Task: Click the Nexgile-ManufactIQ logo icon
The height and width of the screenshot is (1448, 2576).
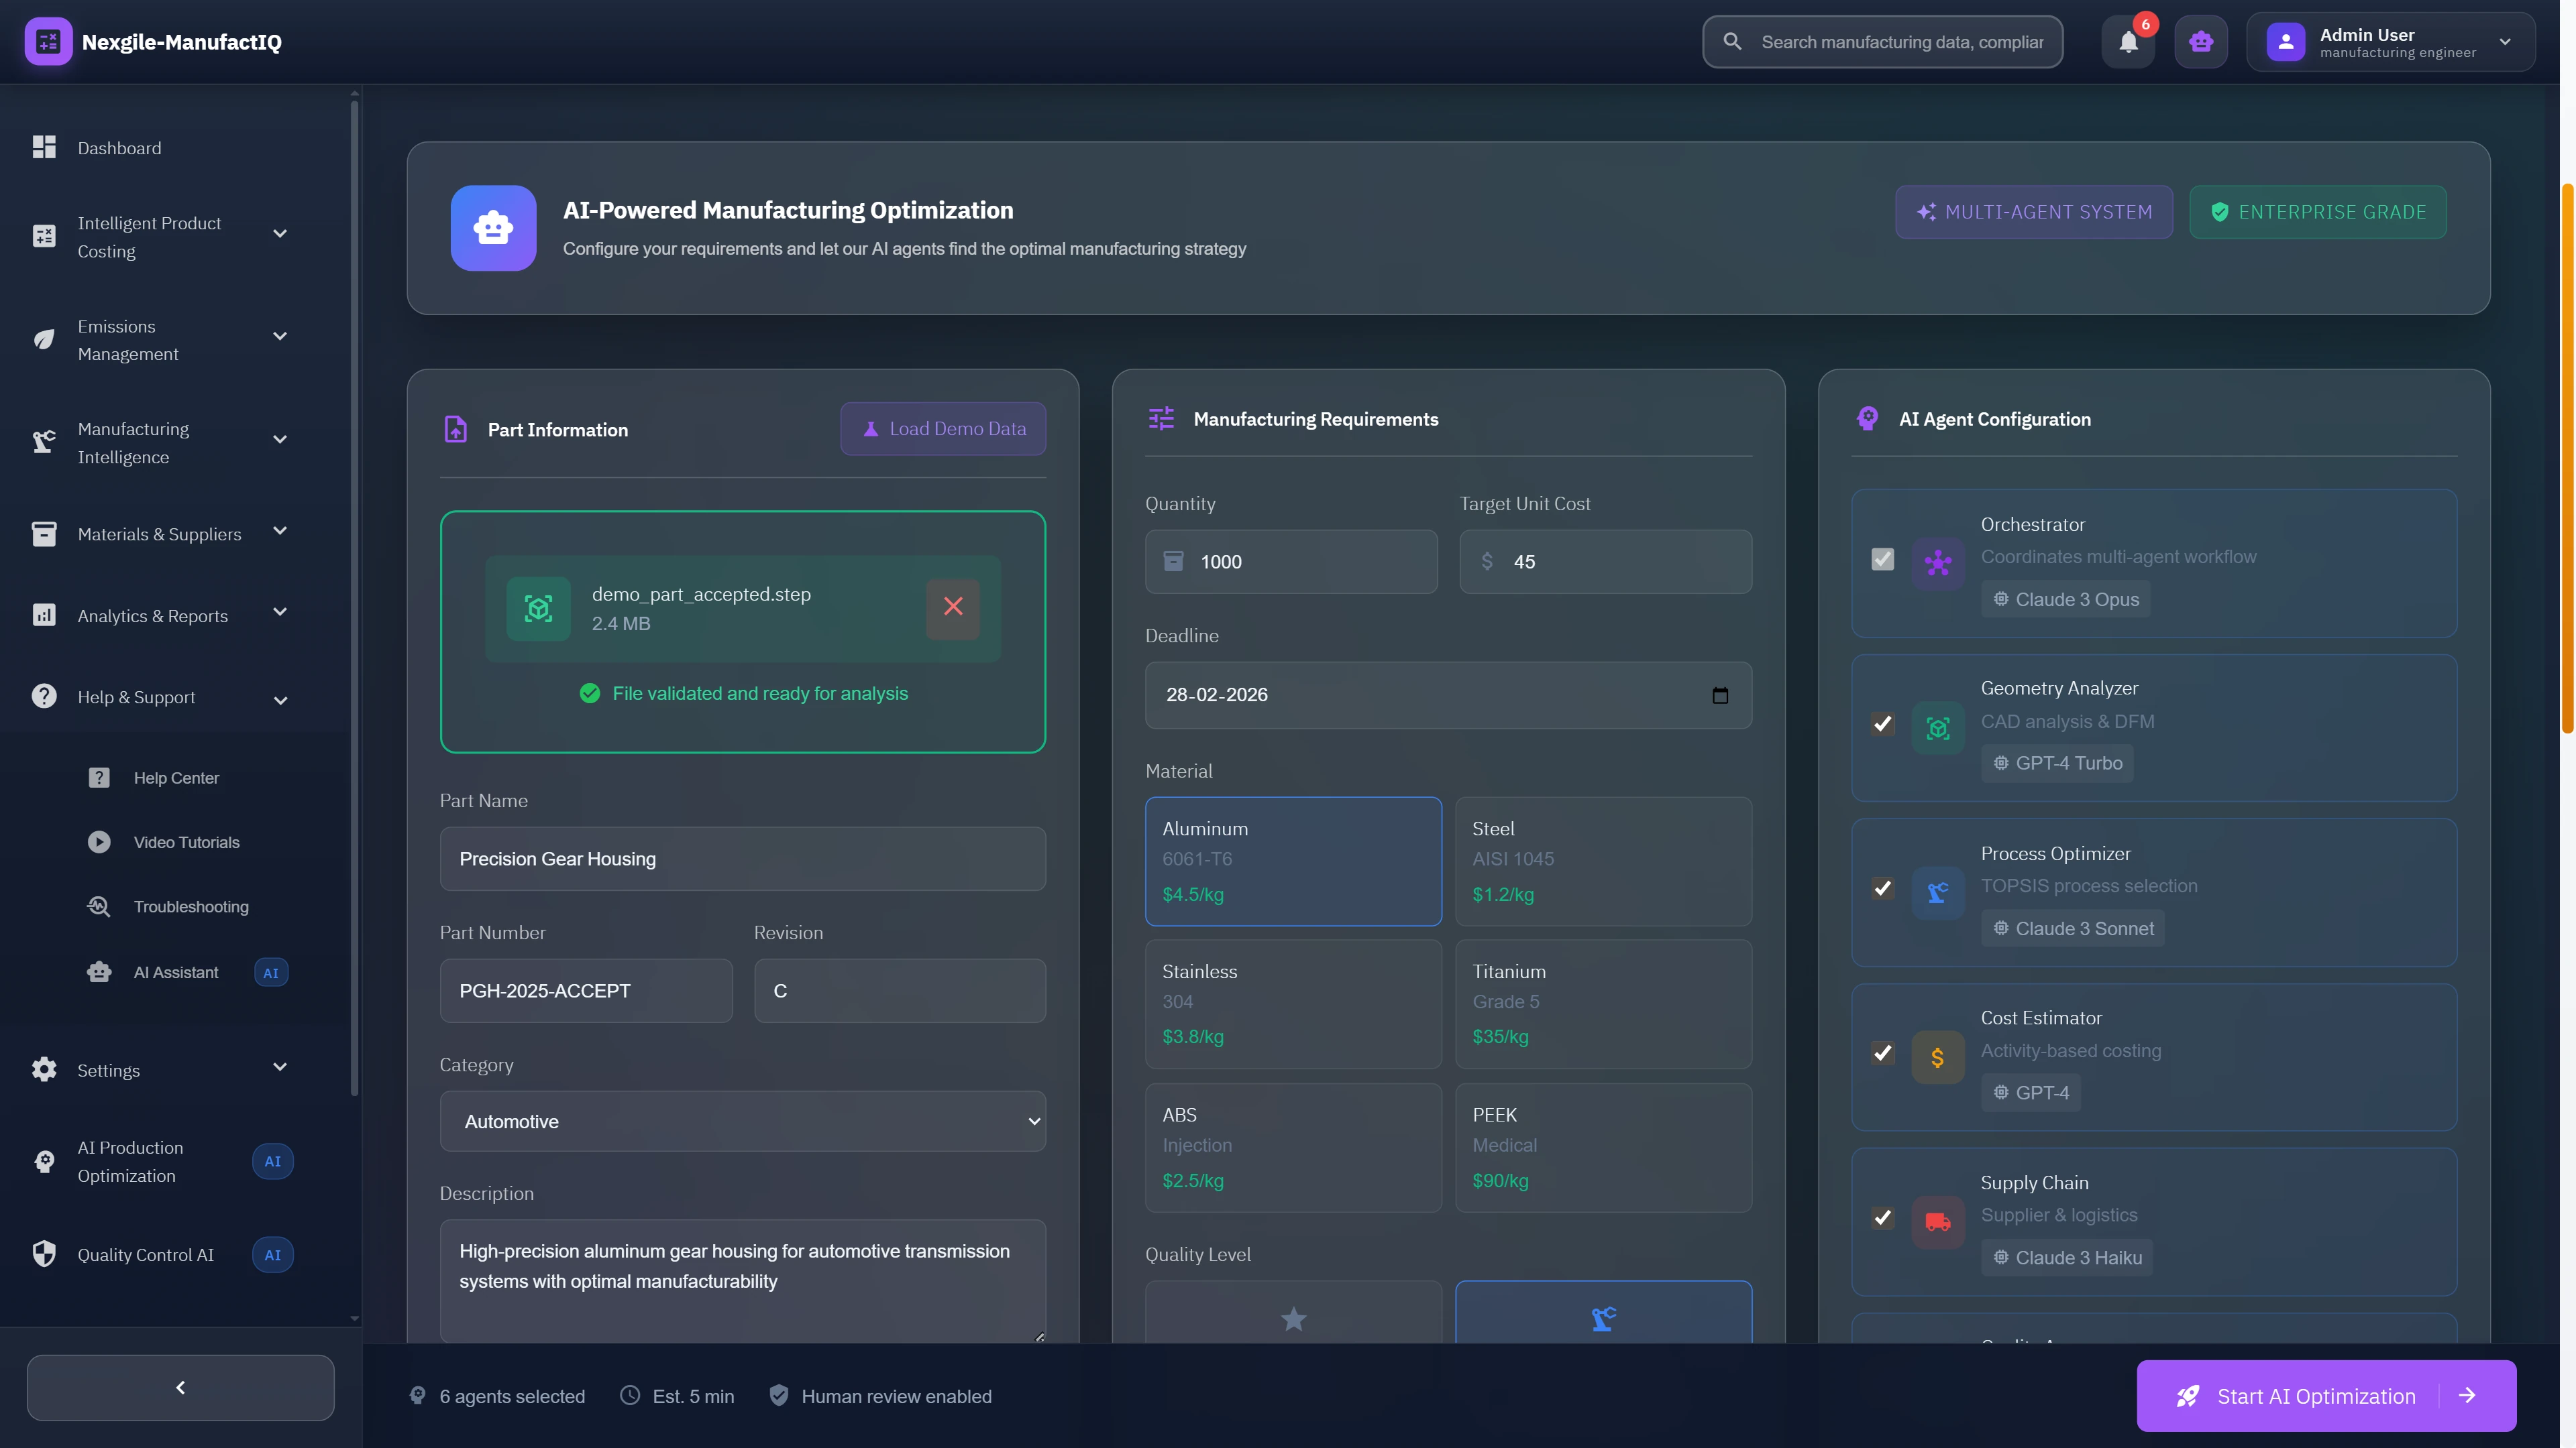Action: (x=48, y=42)
